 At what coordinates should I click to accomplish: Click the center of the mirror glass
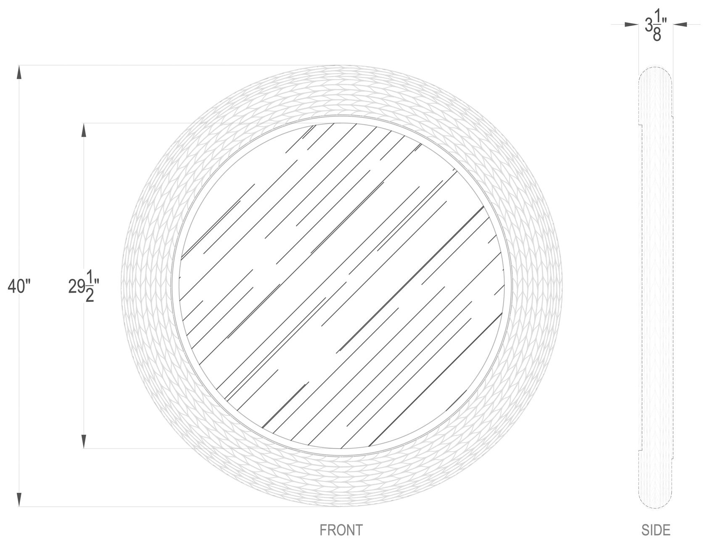pyautogui.click(x=341, y=286)
